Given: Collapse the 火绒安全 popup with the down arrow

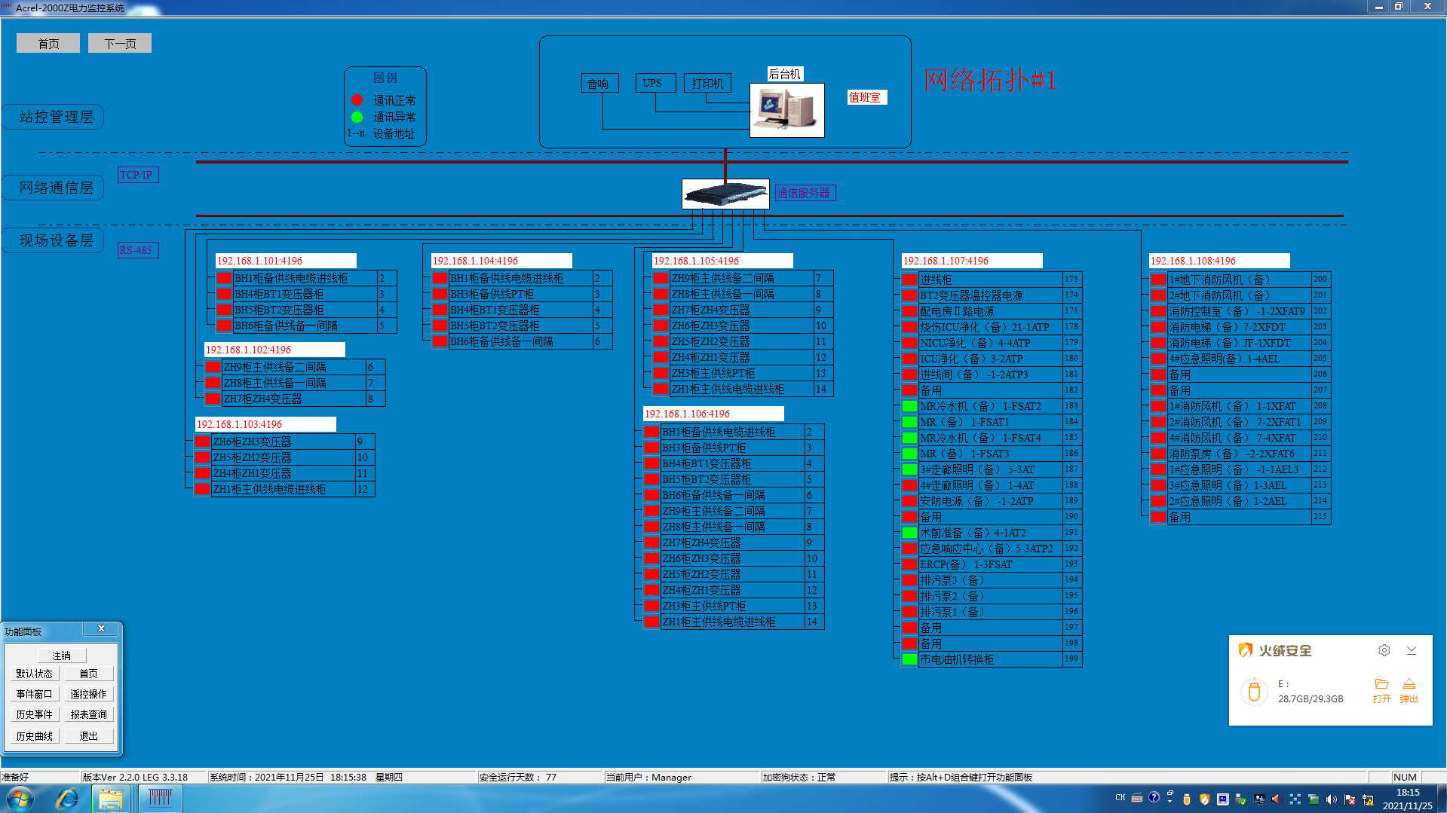Looking at the screenshot, I should pos(1412,650).
